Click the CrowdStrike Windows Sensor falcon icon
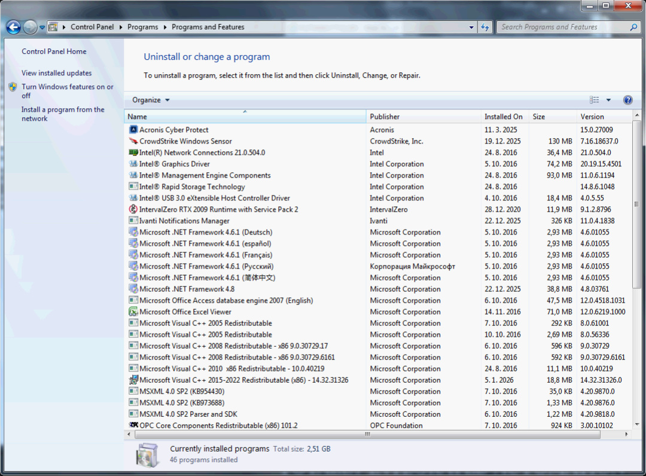Viewport: 646px width, 476px height. pyautogui.click(x=133, y=141)
